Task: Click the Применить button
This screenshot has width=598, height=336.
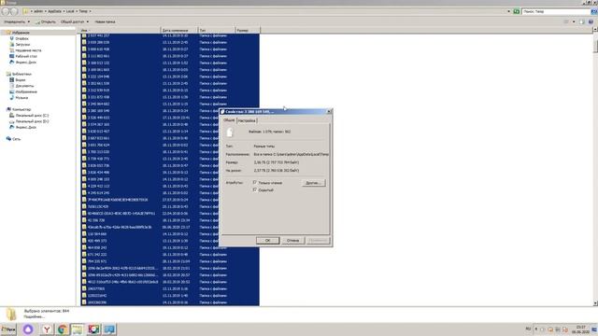Action: click(x=318, y=241)
